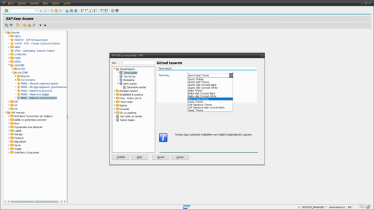Click the SAP logo in status bar
374x210 pixels.
tap(186, 207)
